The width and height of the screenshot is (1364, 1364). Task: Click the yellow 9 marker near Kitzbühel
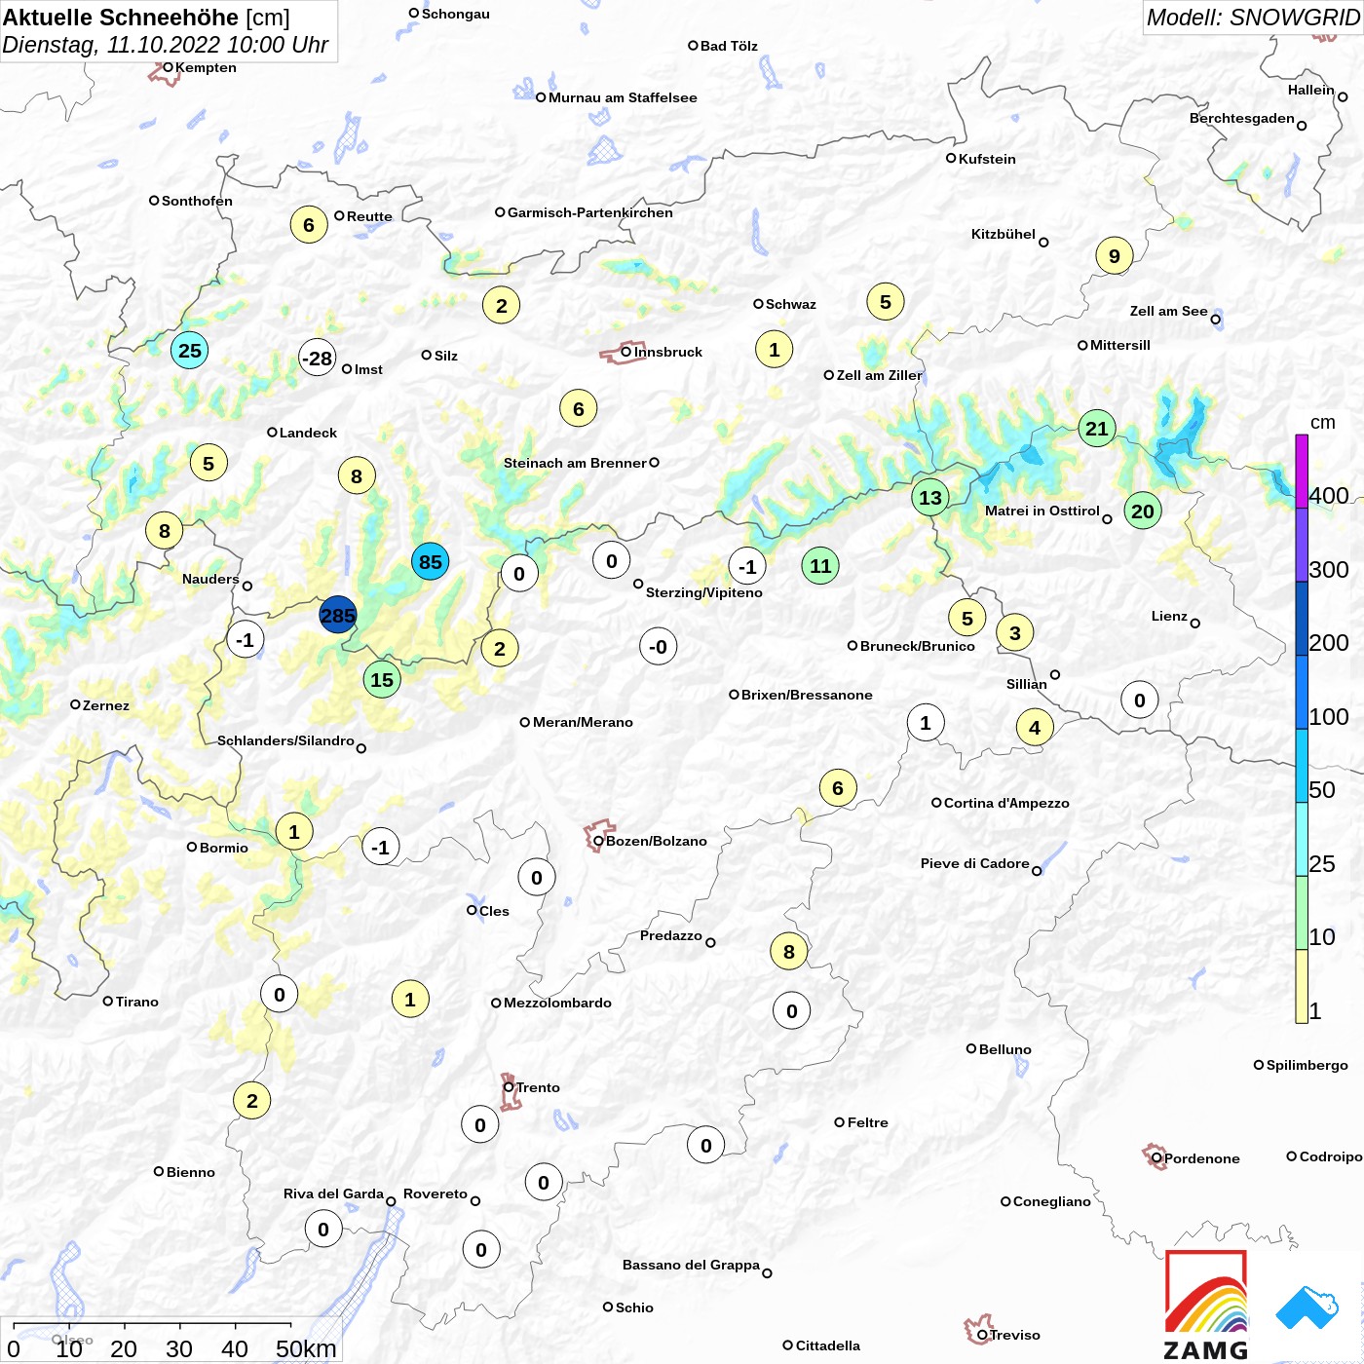point(1115,255)
